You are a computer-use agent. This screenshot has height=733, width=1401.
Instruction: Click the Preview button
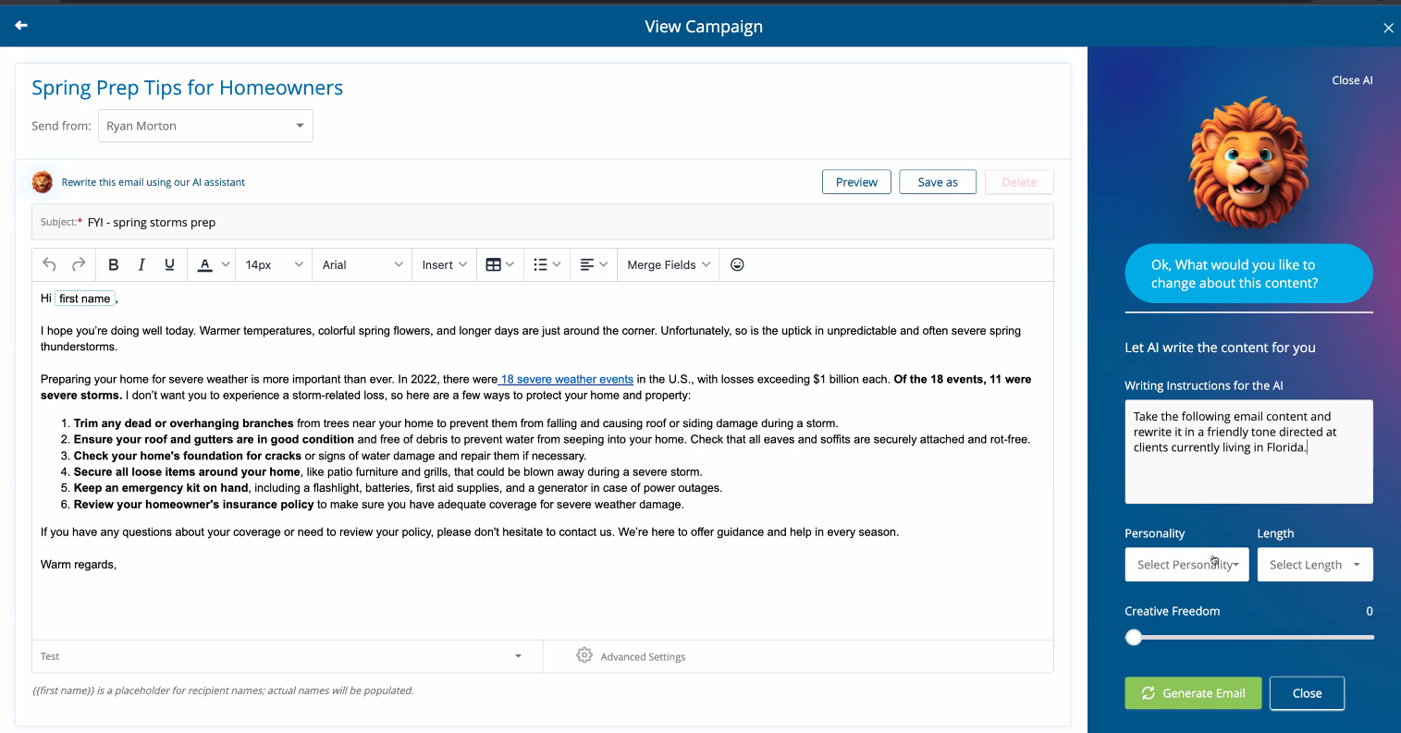tap(856, 182)
